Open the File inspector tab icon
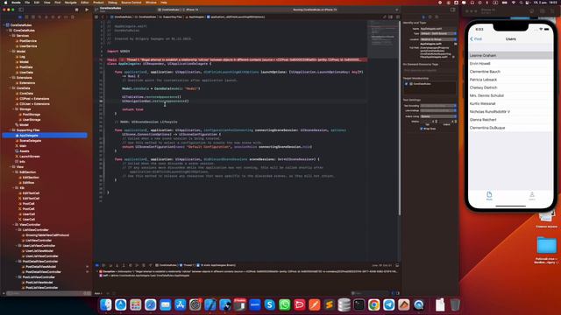The image size is (561, 315). (423, 17)
